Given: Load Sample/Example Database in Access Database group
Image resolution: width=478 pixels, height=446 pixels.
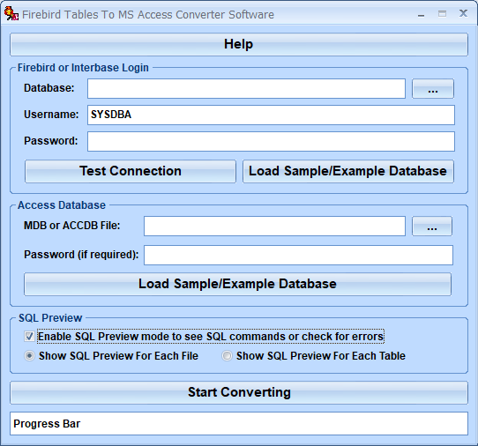Looking at the screenshot, I should tap(237, 284).
